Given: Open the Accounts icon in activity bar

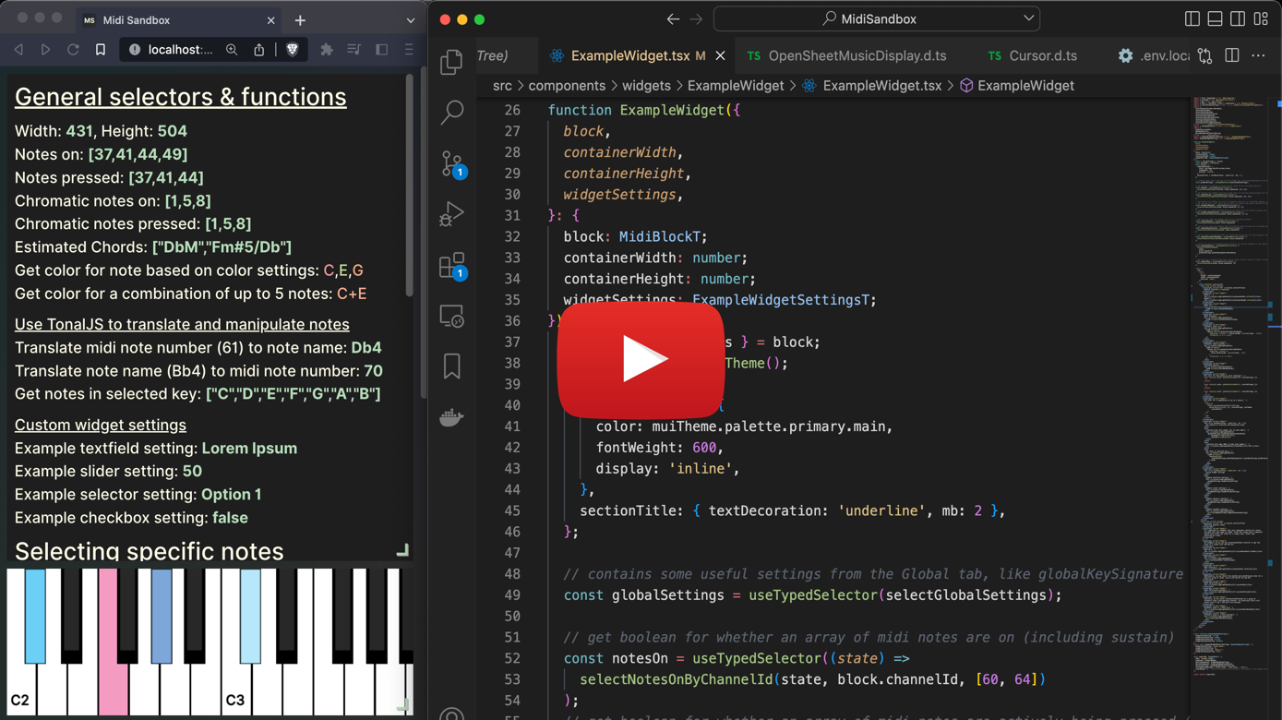Looking at the screenshot, I should [x=451, y=713].
